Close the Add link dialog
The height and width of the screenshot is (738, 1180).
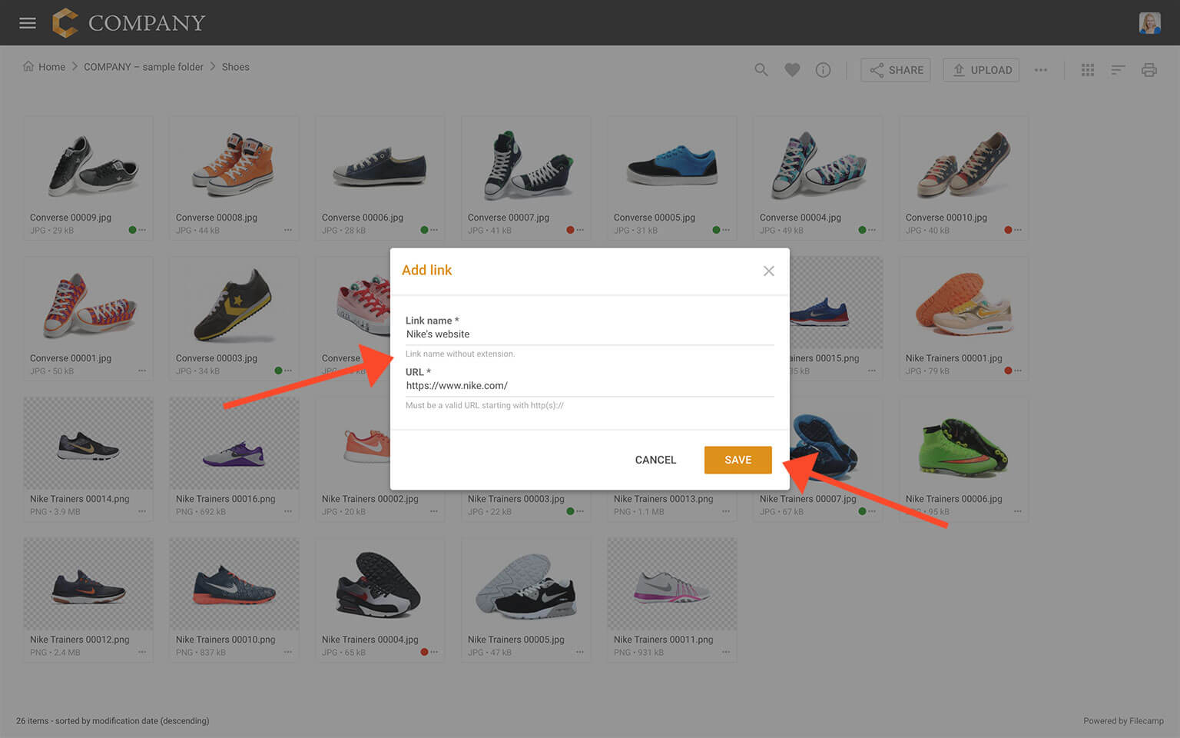(x=768, y=271)
